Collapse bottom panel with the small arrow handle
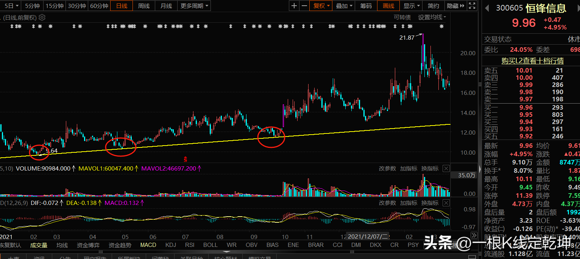The image size is (580, 259). pos(227,251)
